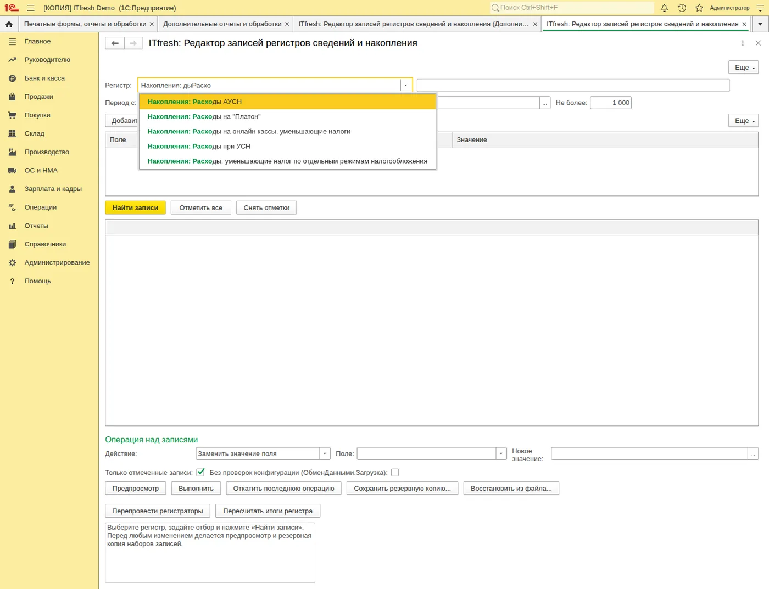Choose Накопления: Расходы на "Платон" entry

287,116
